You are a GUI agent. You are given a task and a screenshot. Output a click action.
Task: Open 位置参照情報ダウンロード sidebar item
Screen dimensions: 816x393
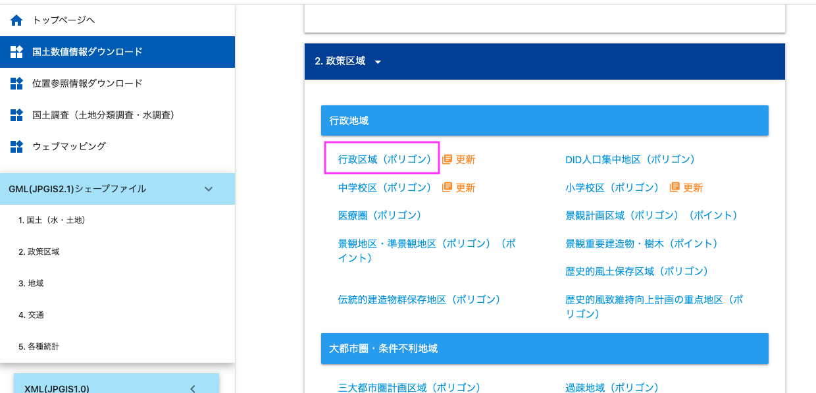tap(117, 84)
